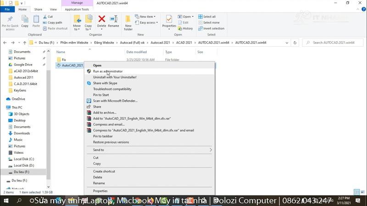Select Google Drive in navigation pane
Screen dimensions: 367x206
click(23, 65)
